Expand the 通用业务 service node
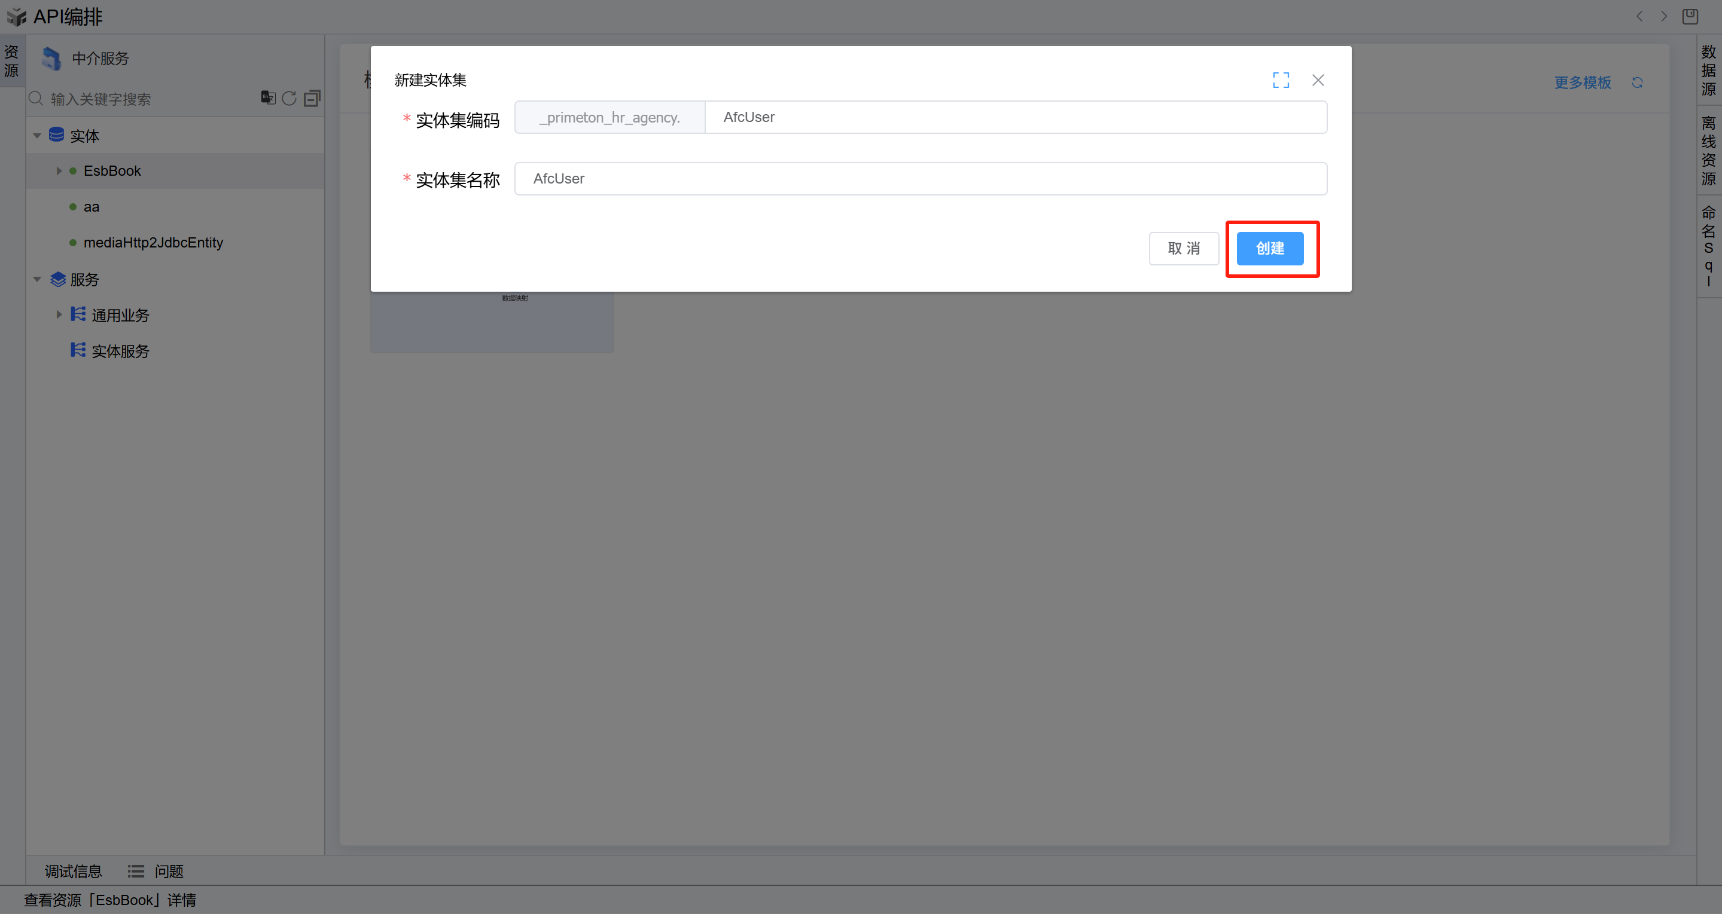The width and height of the screenshot is (1722, 914). (59, 314)
